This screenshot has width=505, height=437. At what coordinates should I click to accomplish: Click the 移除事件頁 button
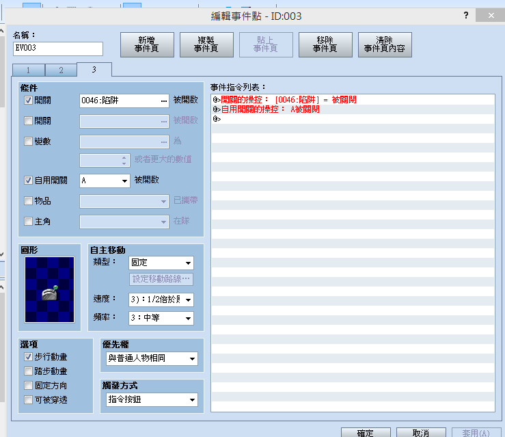tap(325, 44)
